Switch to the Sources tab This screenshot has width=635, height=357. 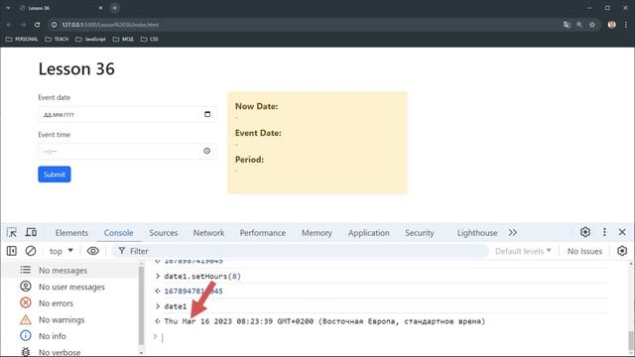[163, 233]
